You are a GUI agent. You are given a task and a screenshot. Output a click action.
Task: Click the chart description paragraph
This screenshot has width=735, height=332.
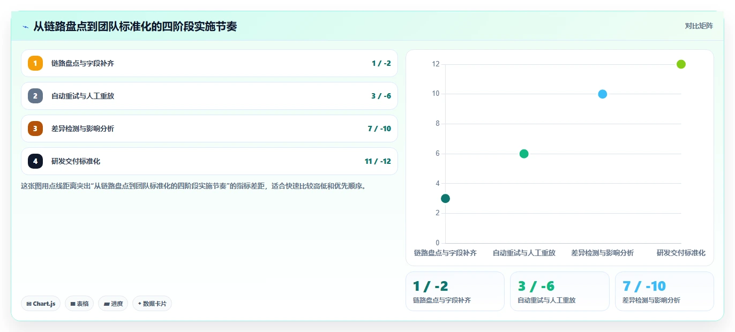click(193, 186)
